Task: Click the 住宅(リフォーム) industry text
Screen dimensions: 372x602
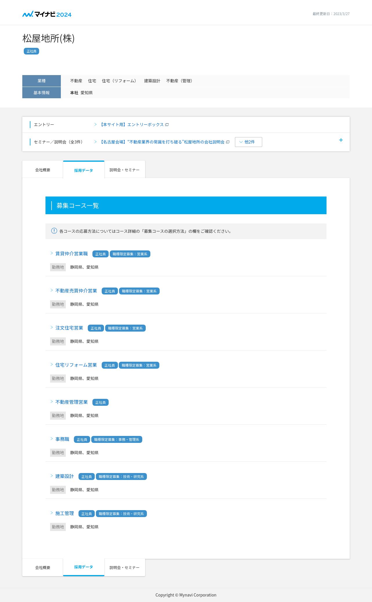Action: coord(120,81)
